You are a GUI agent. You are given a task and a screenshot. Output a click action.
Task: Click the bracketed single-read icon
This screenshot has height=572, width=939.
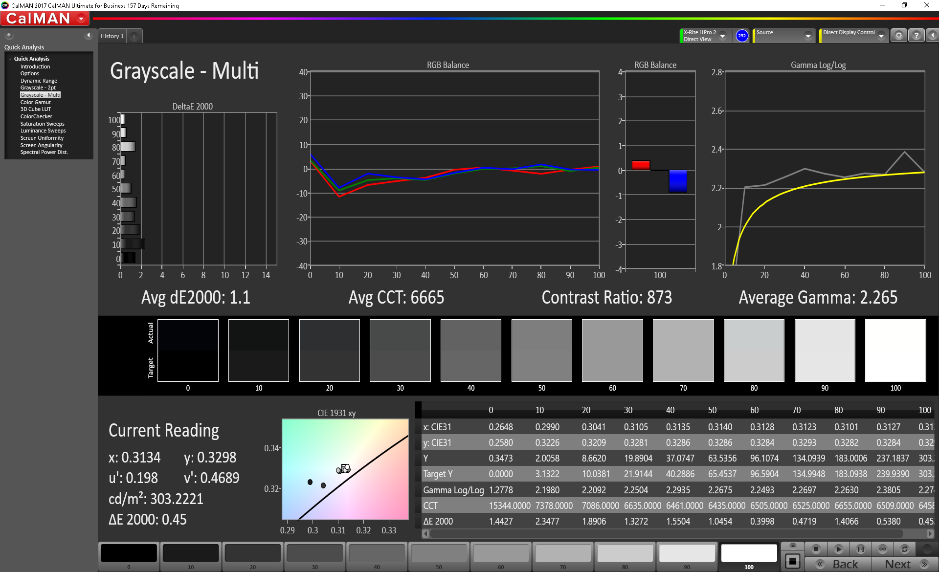tap(861, 549)
